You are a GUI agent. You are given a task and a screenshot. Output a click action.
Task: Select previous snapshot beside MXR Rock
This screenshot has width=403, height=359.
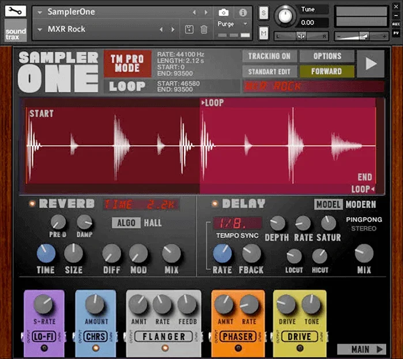[x=161, y=29]
